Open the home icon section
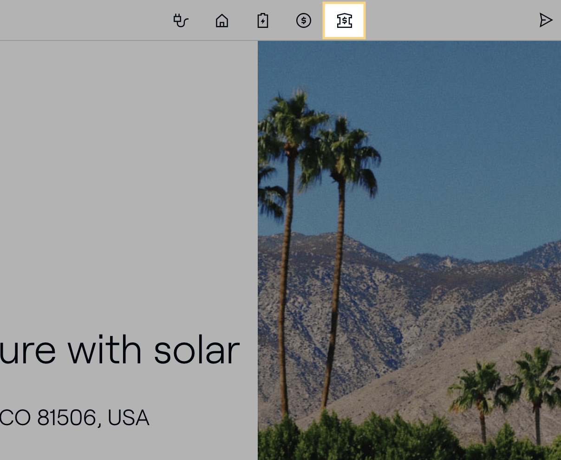 click(222, 20)
